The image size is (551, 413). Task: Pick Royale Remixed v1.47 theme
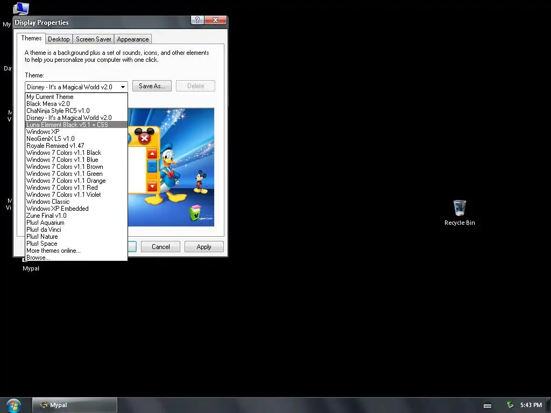click(76, 146)
